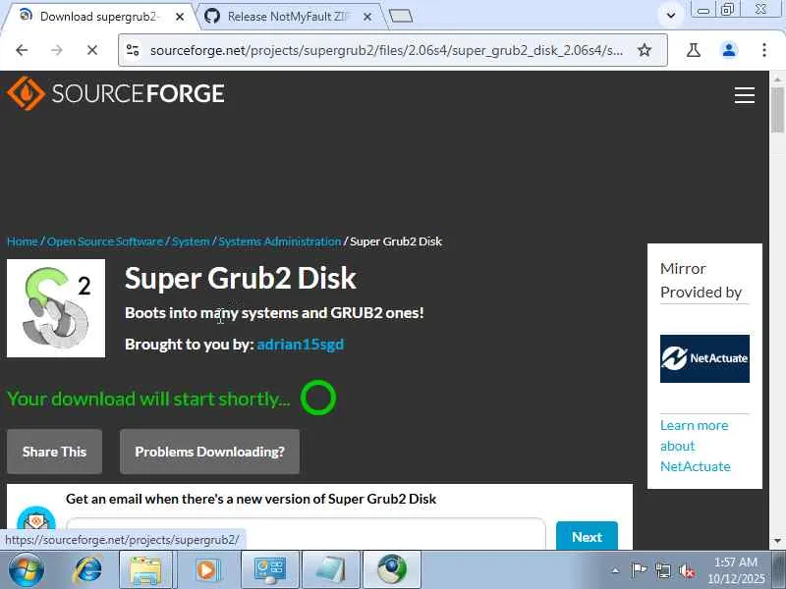
Task: Close the Release NotMyFault tab
Action: point(366,17)
